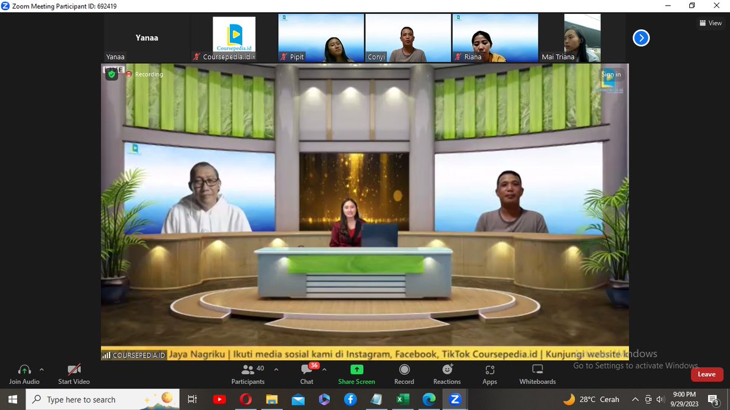Image resolution: width=730 pixels, height=410 pixels.
Task: Open Mail app from taskbar
Action: 298,400
